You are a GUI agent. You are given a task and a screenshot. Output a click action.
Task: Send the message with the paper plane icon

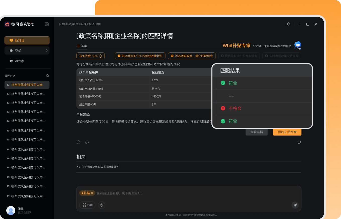(295, 205)
